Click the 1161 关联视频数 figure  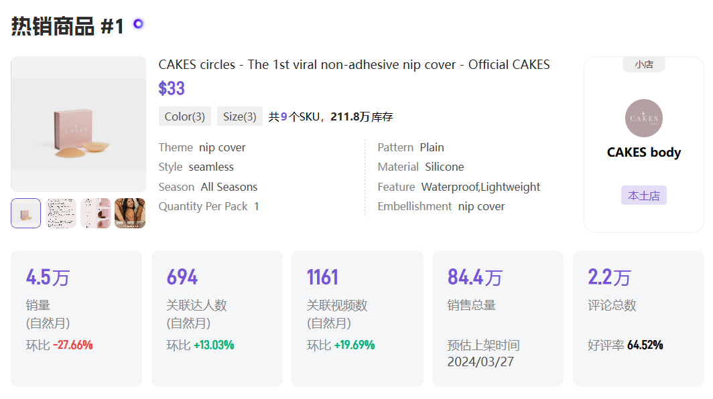[322, 277]
